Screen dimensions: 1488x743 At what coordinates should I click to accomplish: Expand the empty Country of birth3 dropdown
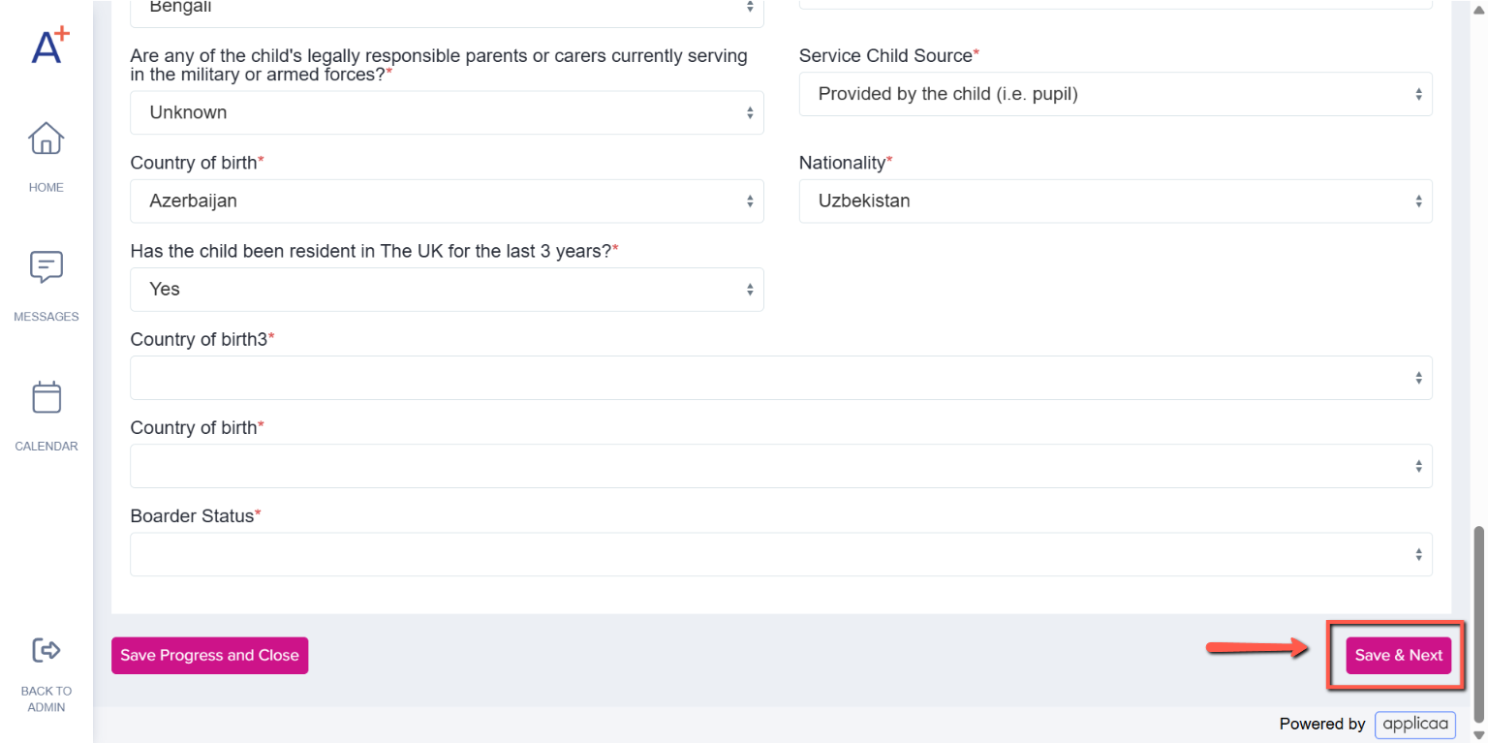(x=781, y=378)
